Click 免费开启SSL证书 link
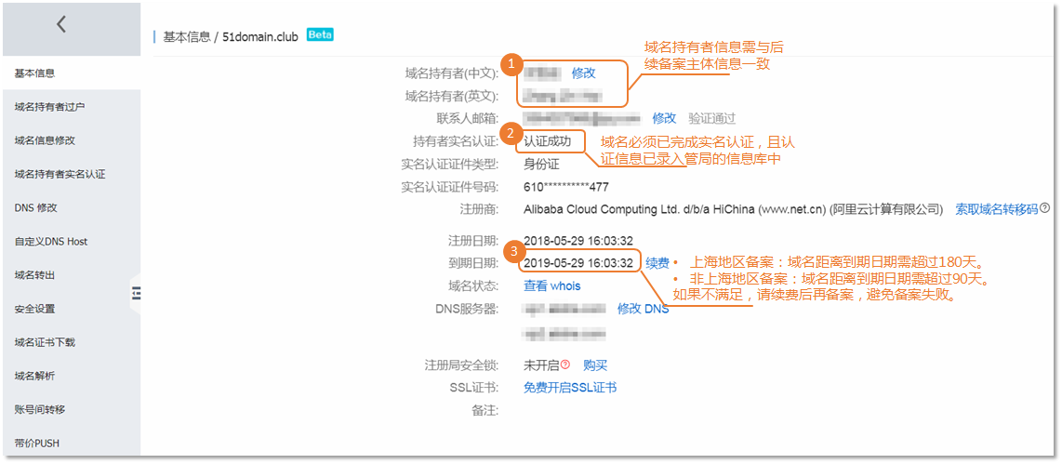 tap(570, 388)
